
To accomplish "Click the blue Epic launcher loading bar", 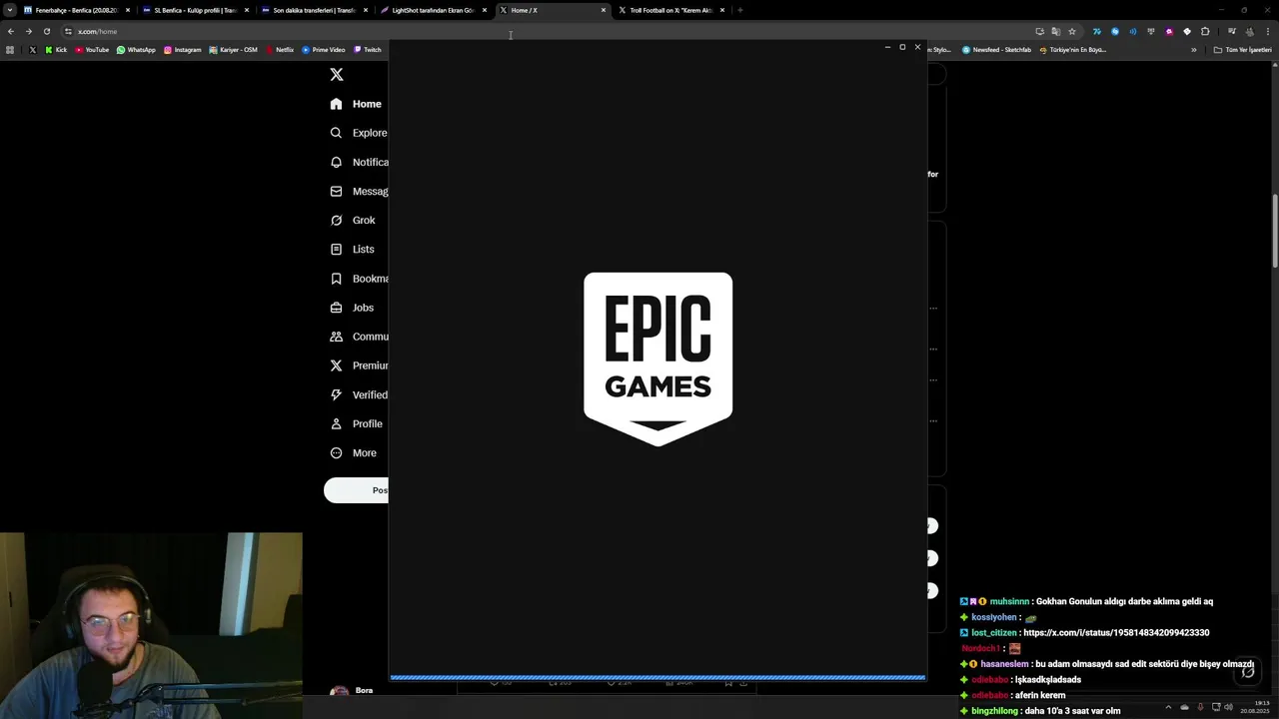I will pos(657,677).
